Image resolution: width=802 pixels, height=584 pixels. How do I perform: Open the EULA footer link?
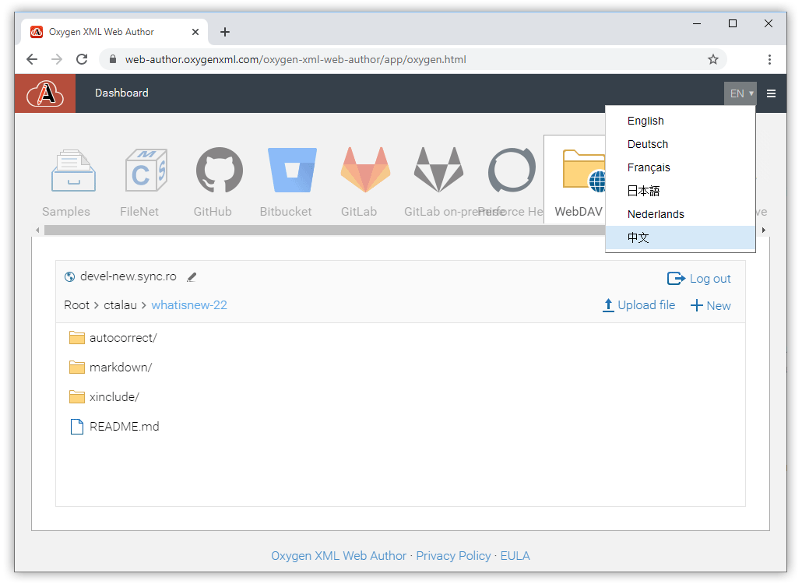[x=515, y=556]
